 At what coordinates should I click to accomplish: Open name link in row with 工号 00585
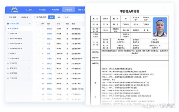point(49,39)
